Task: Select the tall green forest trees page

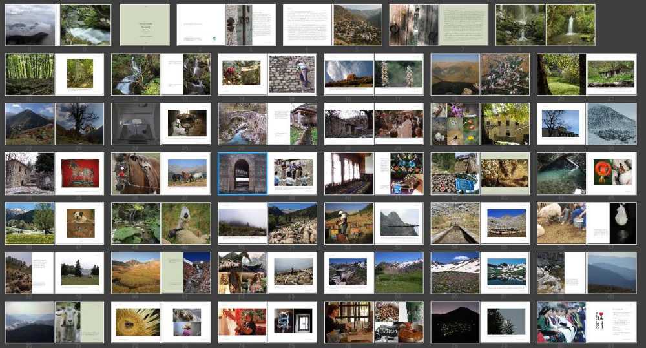Action: [30, 74]
